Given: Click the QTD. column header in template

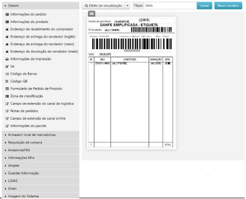Looking at the screenshot, I should point(168,60).
